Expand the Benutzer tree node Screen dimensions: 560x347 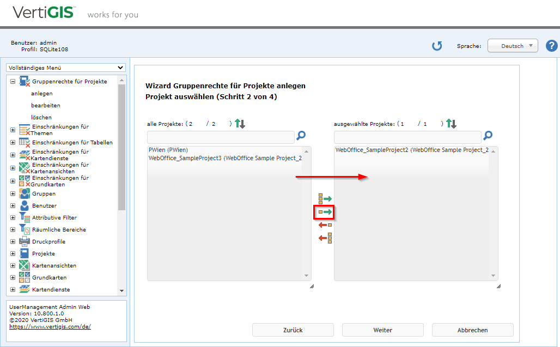click(x=13, y=206)
